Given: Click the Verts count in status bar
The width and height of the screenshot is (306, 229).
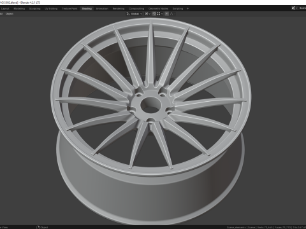Looking at the screenshot, I should point(265,227).
